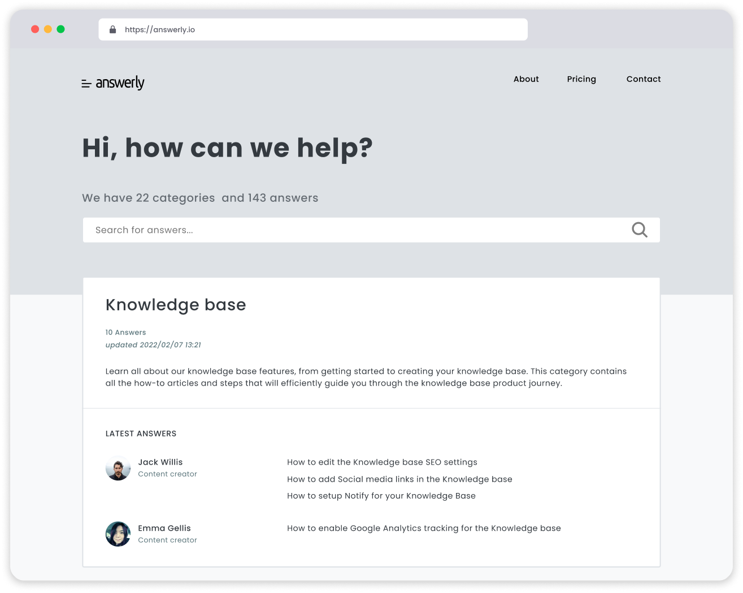The image size is (743, 593).
Task: Click the answerly logo
Action: click(113, 83)
